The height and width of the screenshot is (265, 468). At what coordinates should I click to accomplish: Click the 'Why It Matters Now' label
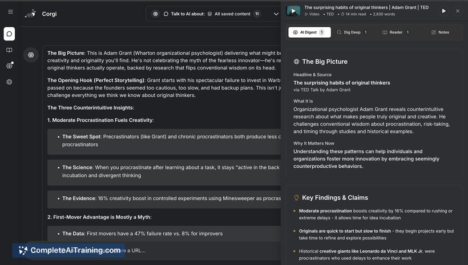point(314,143)
